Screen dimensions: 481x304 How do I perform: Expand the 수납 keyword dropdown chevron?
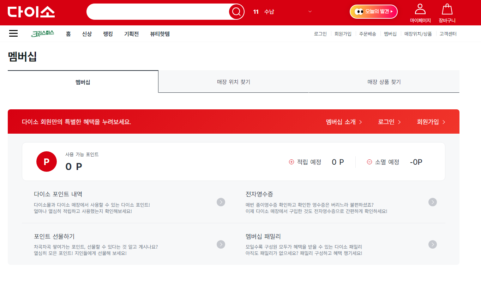(310, 12)
